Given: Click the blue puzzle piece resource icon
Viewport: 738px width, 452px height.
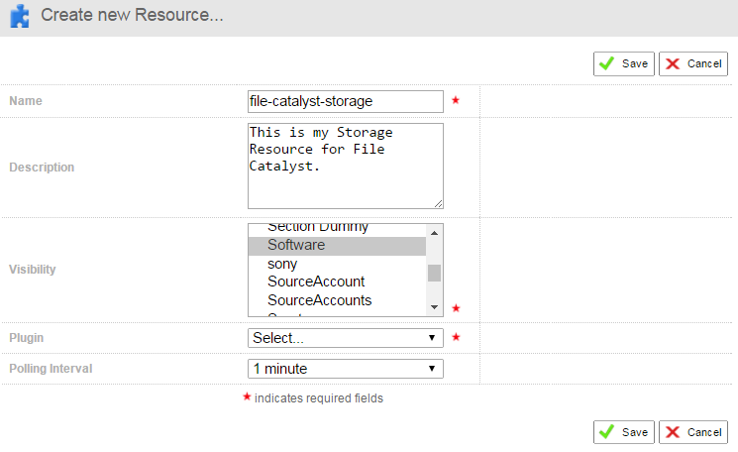Looking at the screenshot, I should pyautogui.click(x=20, y=17).
